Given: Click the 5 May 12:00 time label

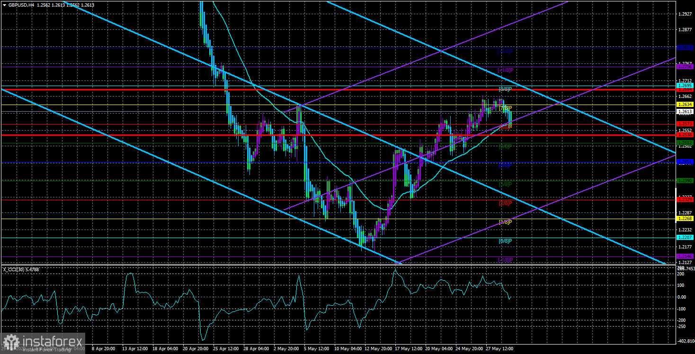Looking at the screenshot, I should (316, 348).
